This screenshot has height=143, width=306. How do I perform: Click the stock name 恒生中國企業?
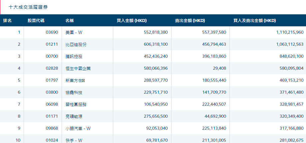[78, 68]
